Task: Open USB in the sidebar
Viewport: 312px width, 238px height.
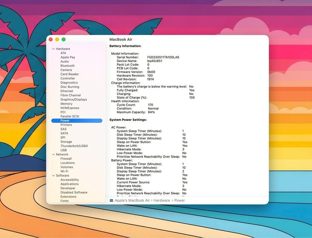Action: pyautogui.click(x=64, y=150)
